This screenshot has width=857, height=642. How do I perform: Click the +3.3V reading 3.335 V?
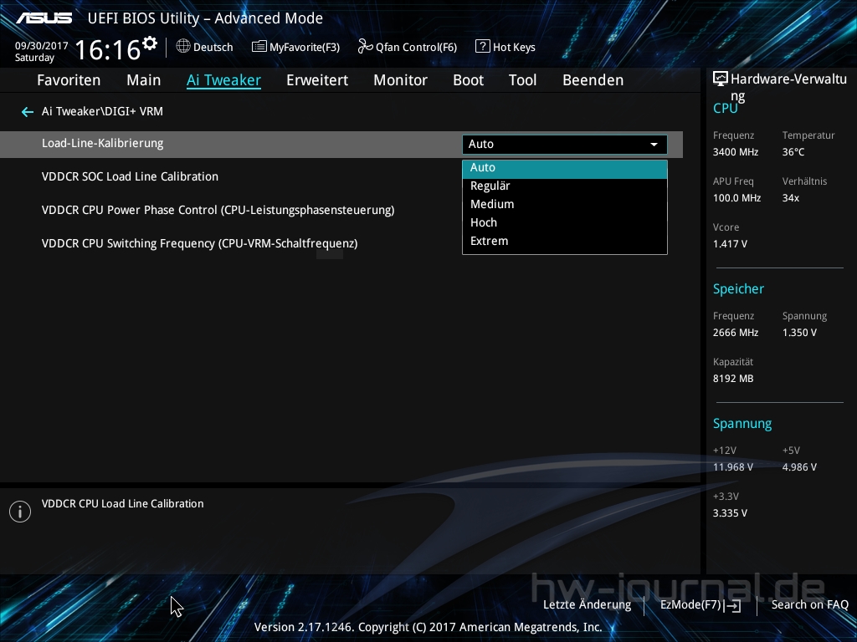point(730,513)
